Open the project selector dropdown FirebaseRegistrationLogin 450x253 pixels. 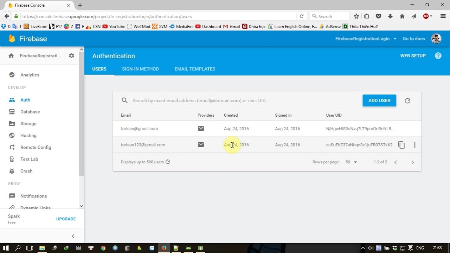coord(366,39)
